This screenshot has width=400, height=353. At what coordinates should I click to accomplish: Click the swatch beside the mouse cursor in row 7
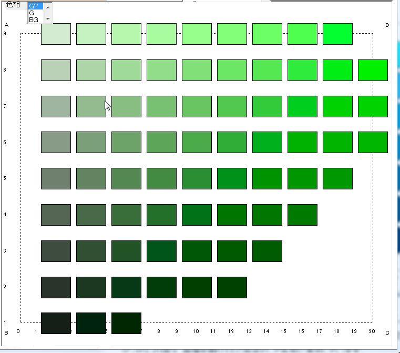91,106
